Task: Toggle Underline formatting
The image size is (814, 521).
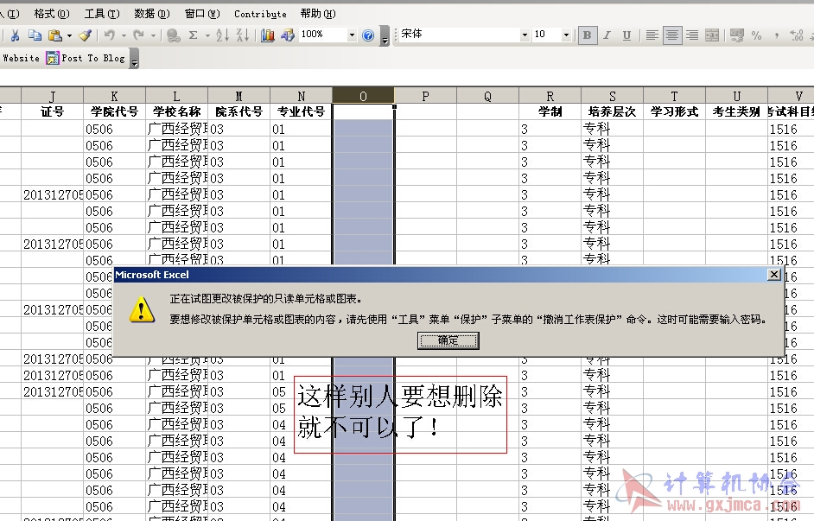Action: [x=626, y=35]
